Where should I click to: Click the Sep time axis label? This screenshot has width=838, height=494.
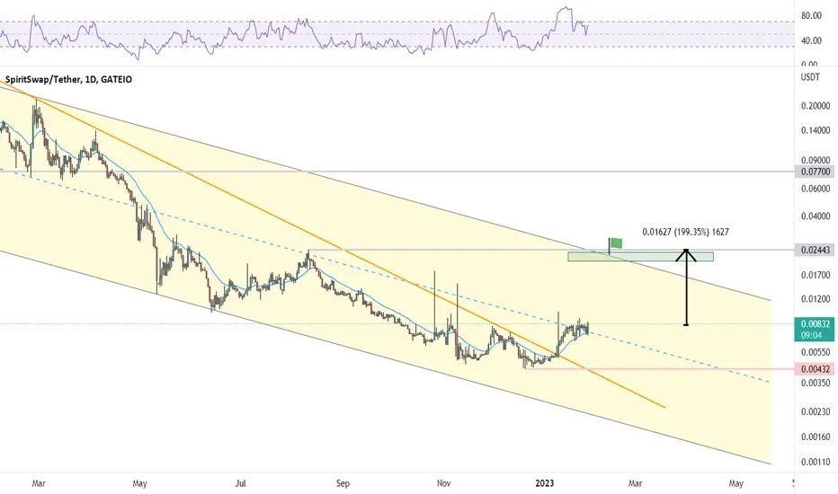tap(343, 483)
